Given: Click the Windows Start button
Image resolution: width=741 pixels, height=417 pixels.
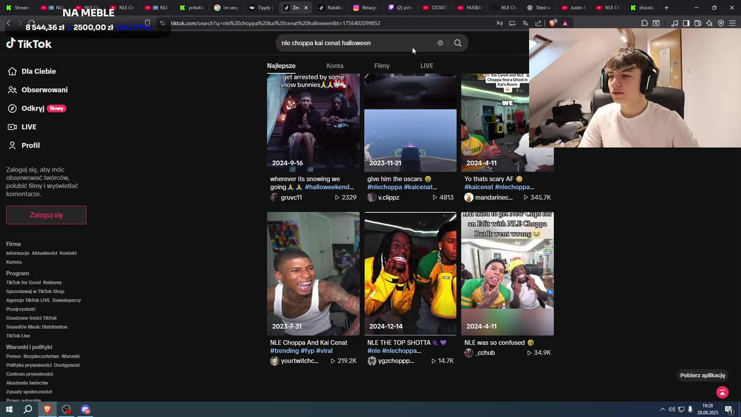Looking at the screenshot, I should (9, 409).
